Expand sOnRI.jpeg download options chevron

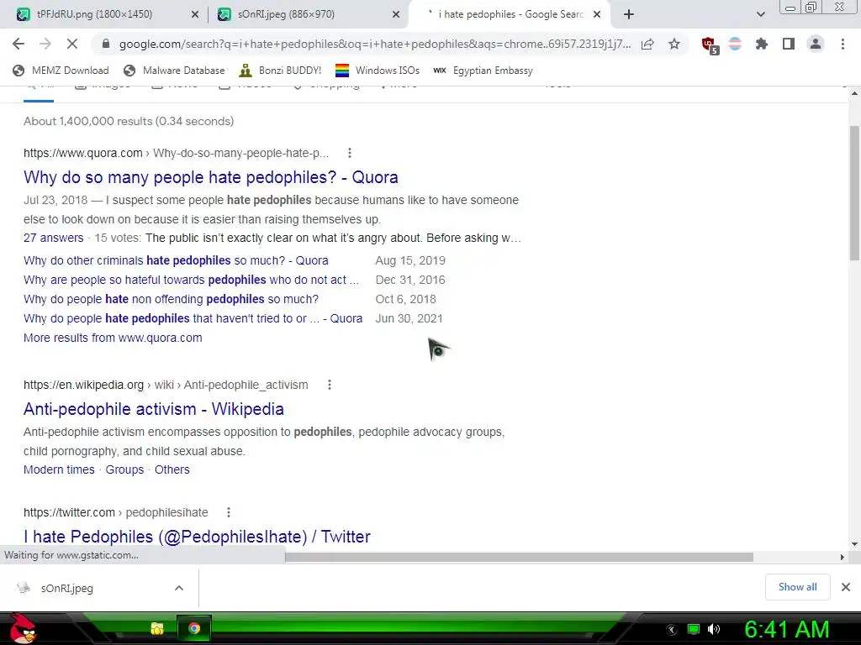point(178,588)
